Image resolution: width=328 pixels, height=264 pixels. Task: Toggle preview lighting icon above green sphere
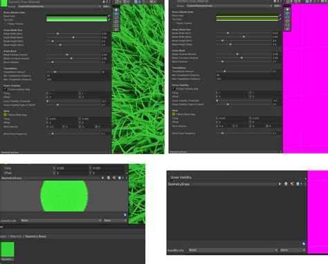coord(114,178)
